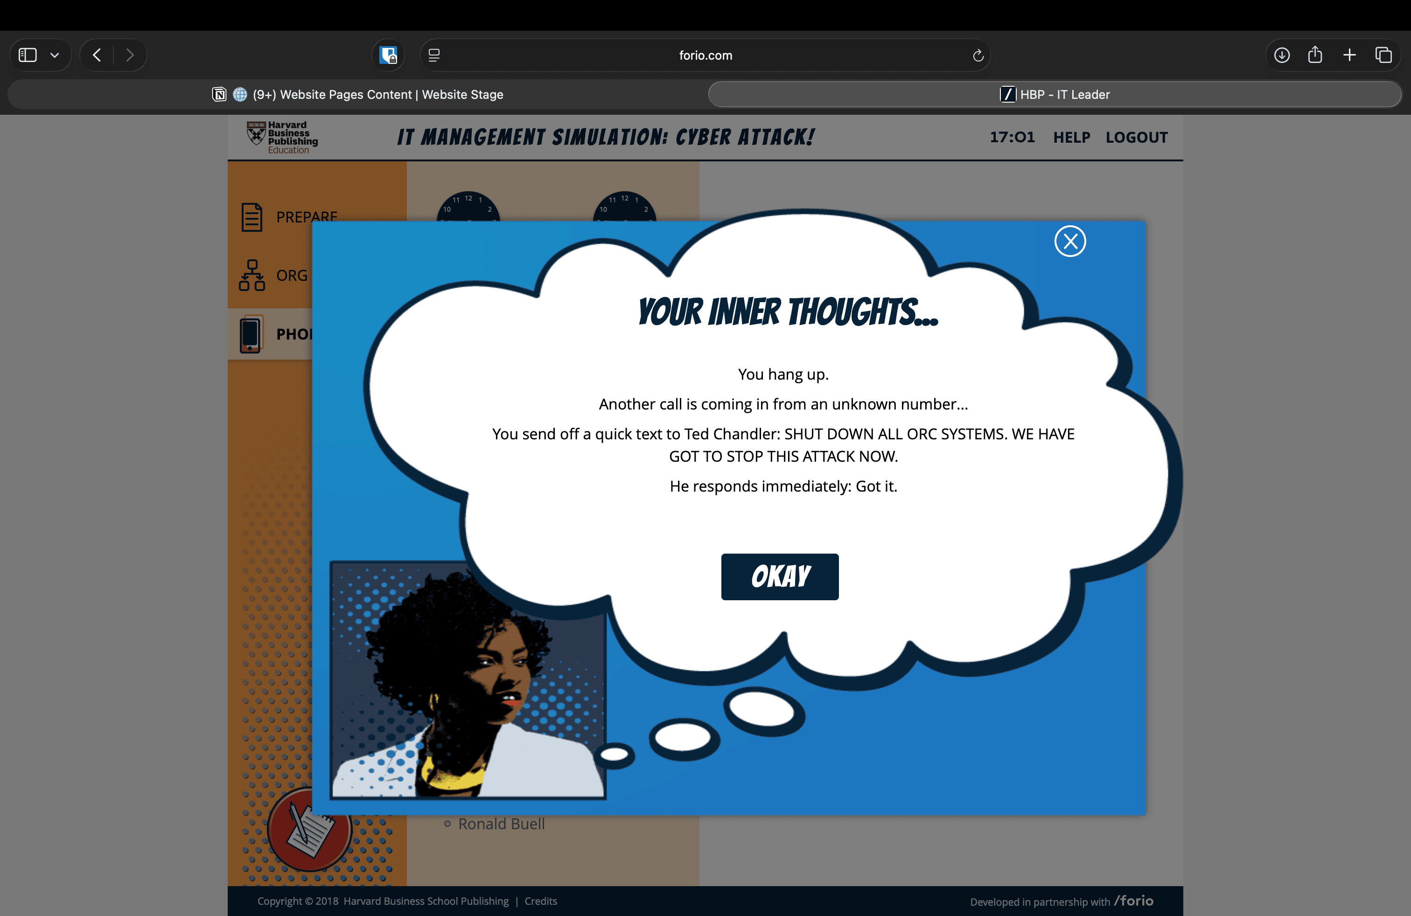The image size is (1411, 916).
Task: Expand the sidebar dropdown chevron
Action: point(55,55)
